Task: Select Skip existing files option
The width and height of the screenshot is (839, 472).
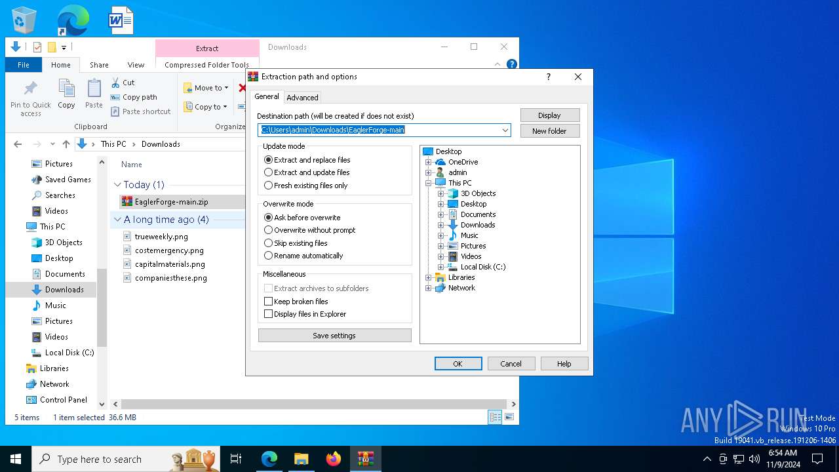Action: (x=296, y=243)
